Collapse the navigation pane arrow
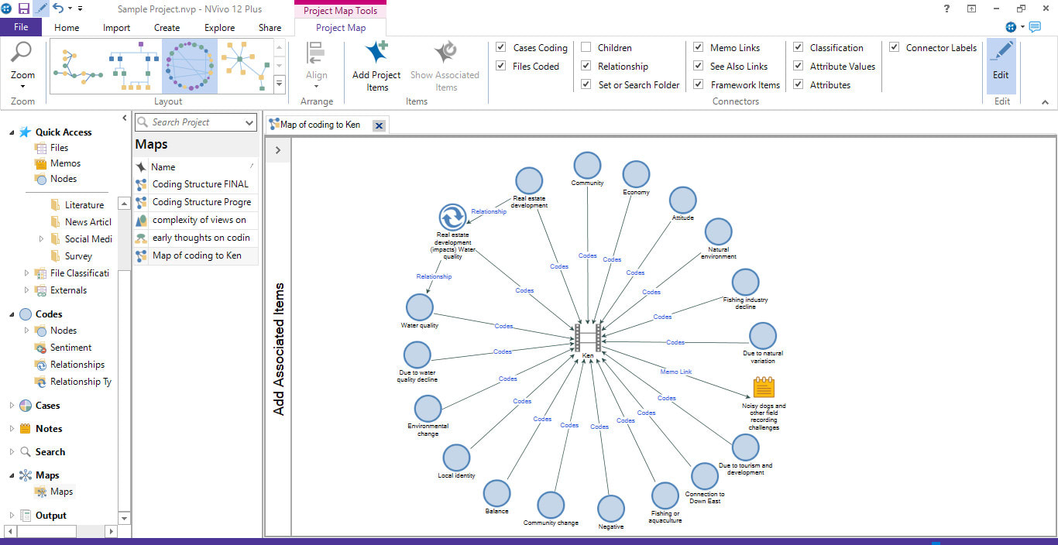The image size is (1058, 545). click(125, 118)
